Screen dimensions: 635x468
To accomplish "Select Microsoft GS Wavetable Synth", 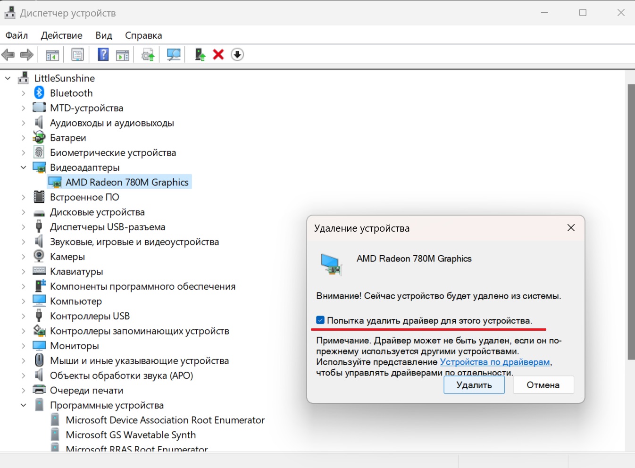I will (131, 435).
